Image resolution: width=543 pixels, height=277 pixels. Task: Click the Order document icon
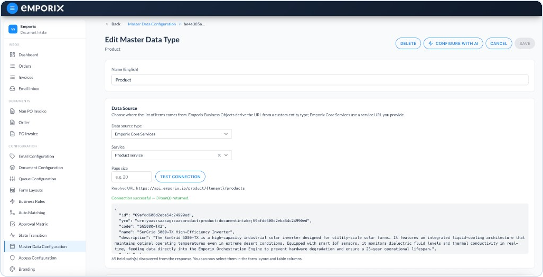[x=12, y=123]
